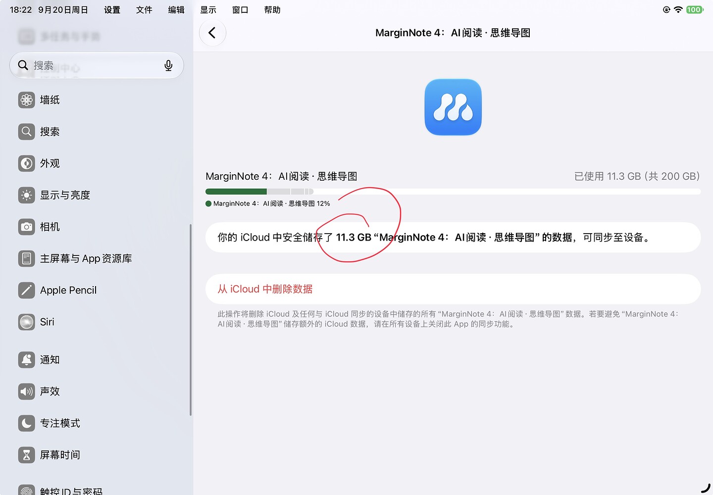Open Sounds (声效) settings icon

[27, 392]
